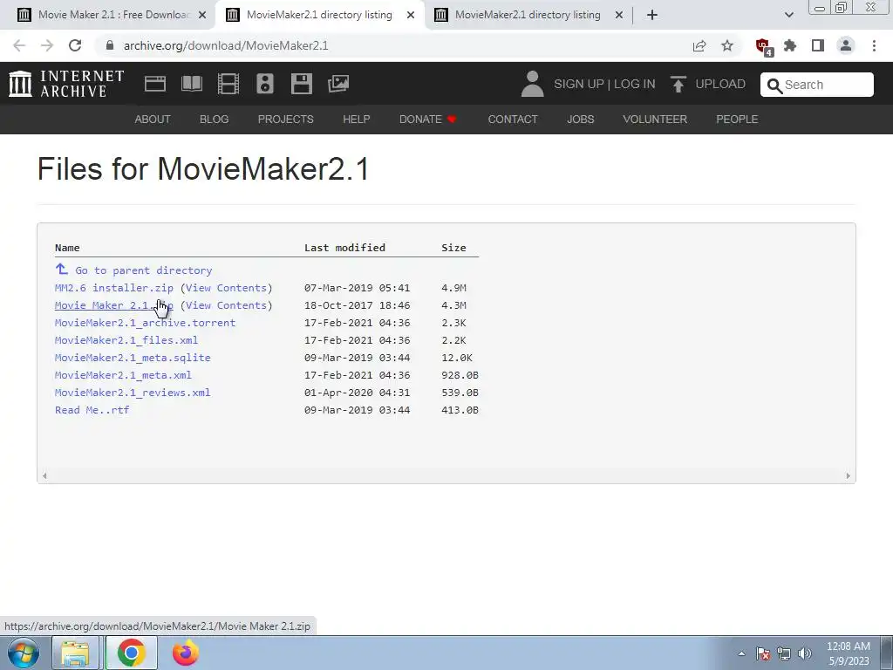Share this page icon in address bar
The height and width of the screenshot is (670, 893).
pyautogui.click(x=699, y=45)
